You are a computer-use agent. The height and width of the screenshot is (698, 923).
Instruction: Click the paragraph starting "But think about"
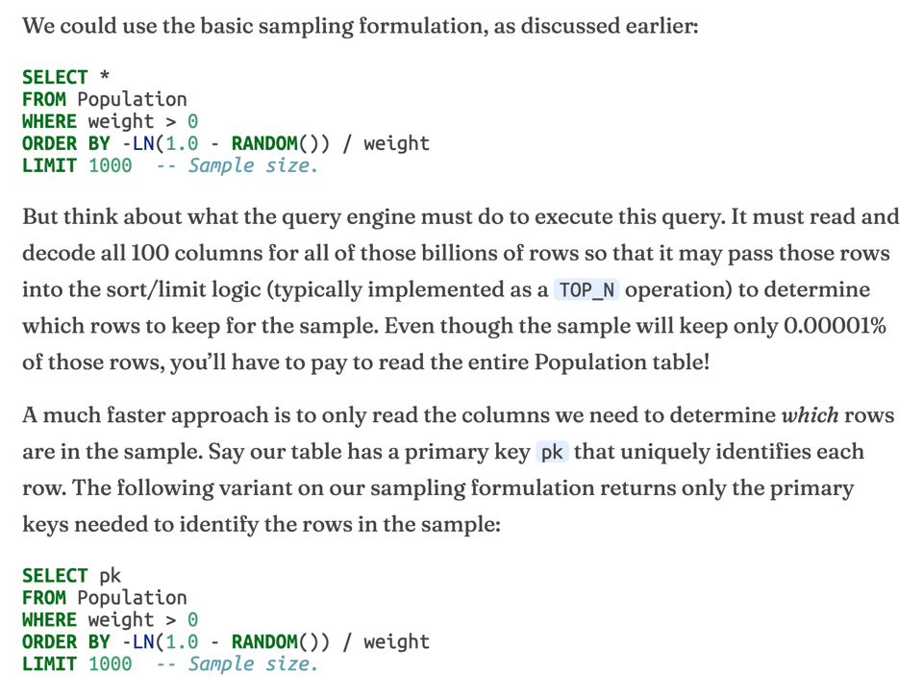tap(460, 289)
